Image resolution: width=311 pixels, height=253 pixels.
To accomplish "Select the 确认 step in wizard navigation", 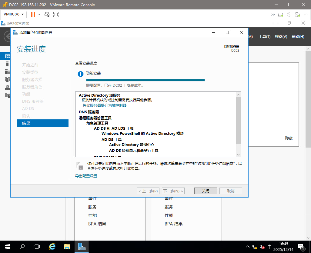I will click(x=26, y=116).
